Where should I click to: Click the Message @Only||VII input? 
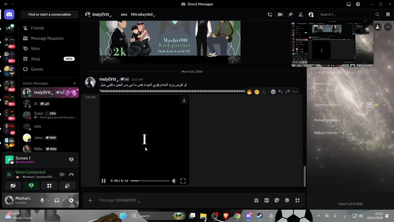pyautogui.click(x=174, y=200)
